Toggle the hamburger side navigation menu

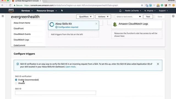point(3,16)
